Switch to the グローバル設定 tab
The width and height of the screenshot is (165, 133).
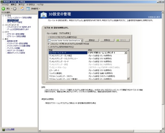tap(52, 34)
